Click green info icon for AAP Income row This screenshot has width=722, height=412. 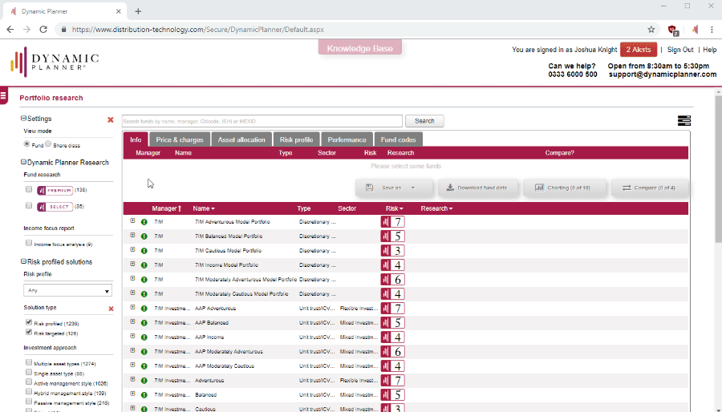point(144,337)
